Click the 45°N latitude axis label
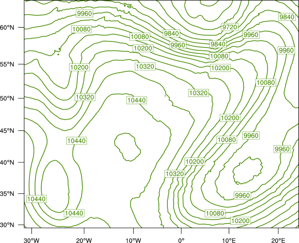Viewport: 299px width, 243px height. [7, 130]
